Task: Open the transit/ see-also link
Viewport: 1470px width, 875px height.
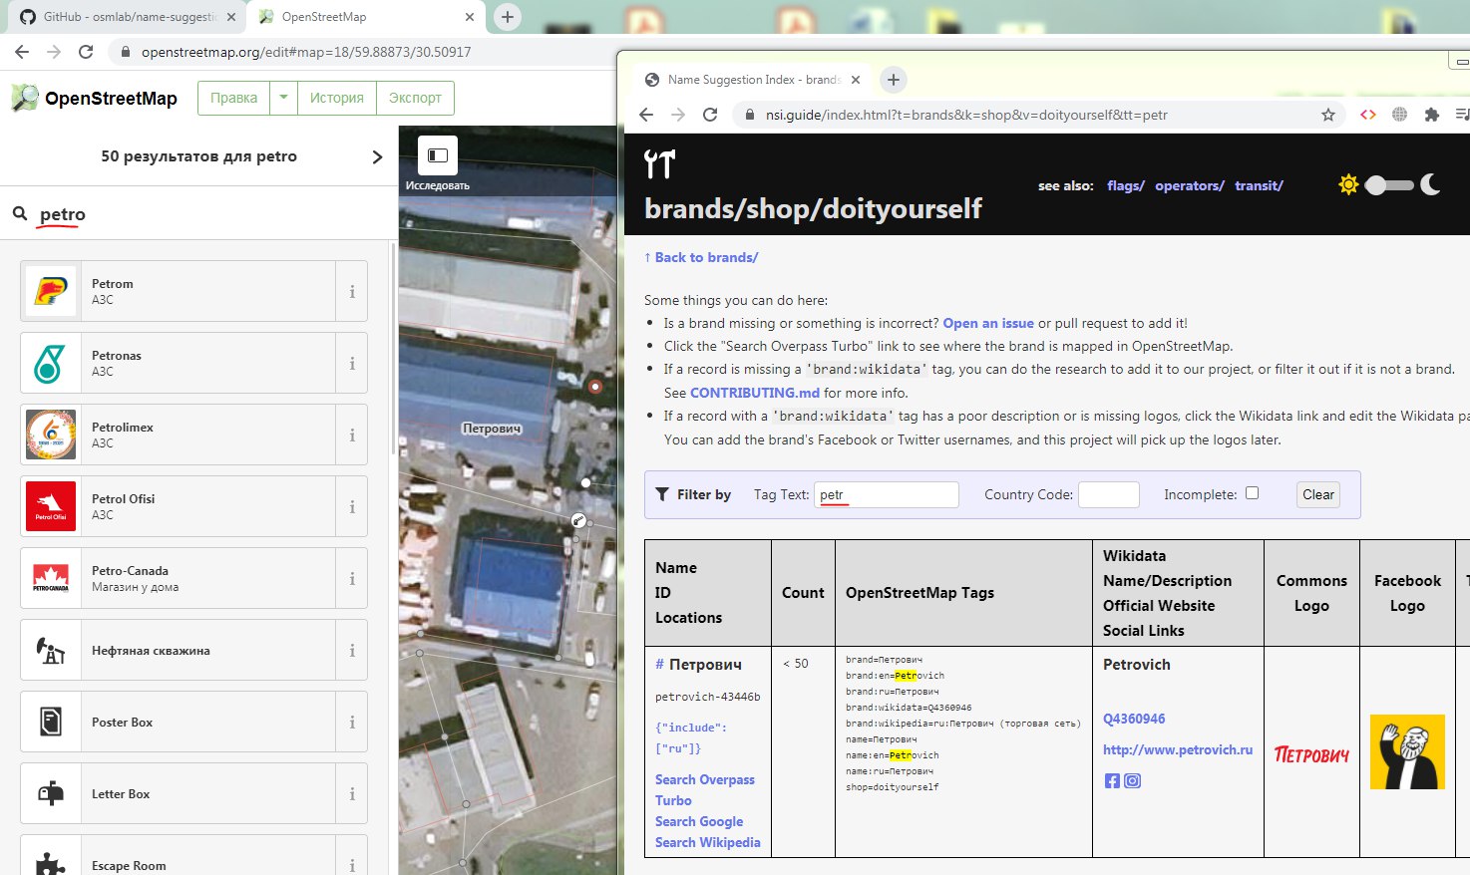Action: coord(1259,185)
